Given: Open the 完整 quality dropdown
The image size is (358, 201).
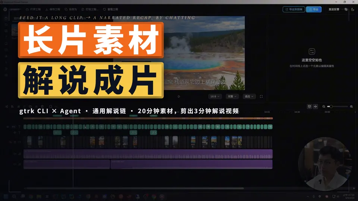Looking at the screenshot, I should [232, 96].
